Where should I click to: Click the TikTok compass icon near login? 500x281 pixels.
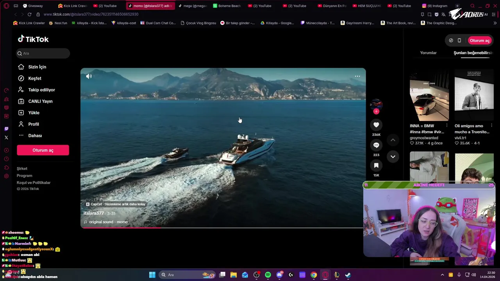(451, 41)
